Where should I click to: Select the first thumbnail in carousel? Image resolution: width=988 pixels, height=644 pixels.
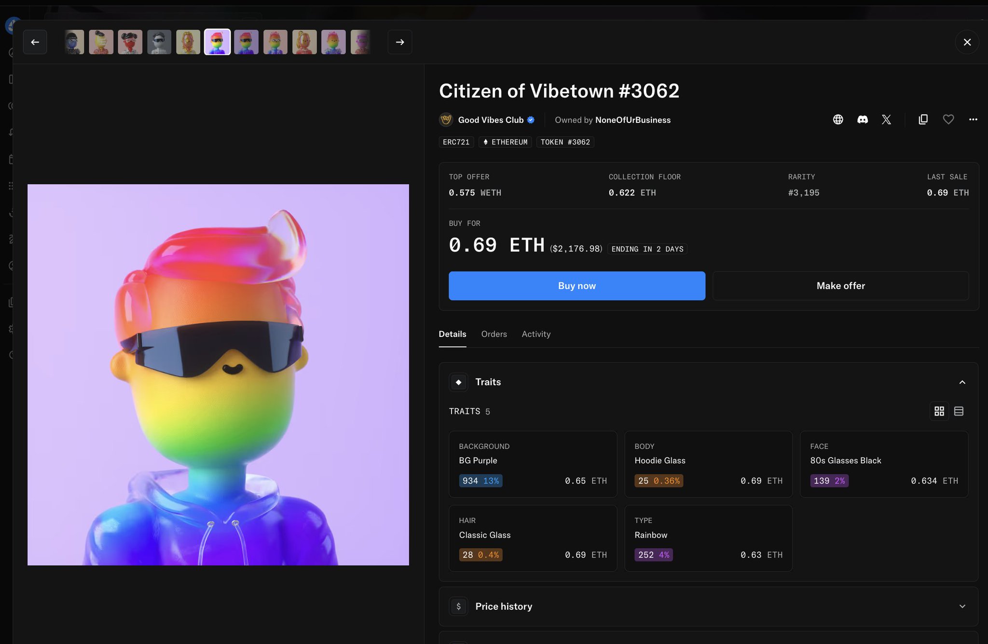click(74, 42)
